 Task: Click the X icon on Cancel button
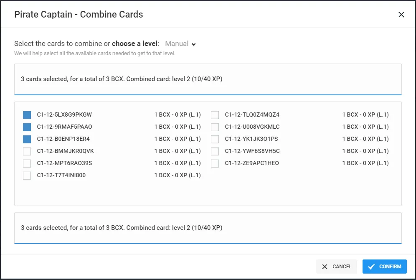(x=325, y=267)
